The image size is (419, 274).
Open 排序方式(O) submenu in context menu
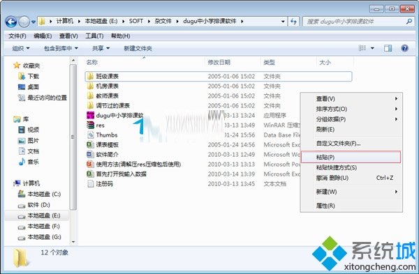(x=351, y=109)
